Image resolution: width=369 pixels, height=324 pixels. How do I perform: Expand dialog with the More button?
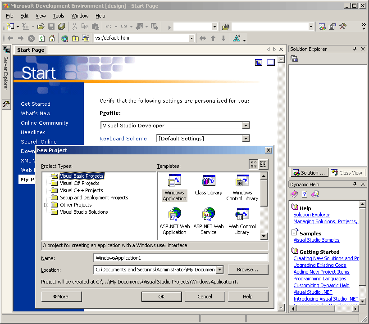62,297
